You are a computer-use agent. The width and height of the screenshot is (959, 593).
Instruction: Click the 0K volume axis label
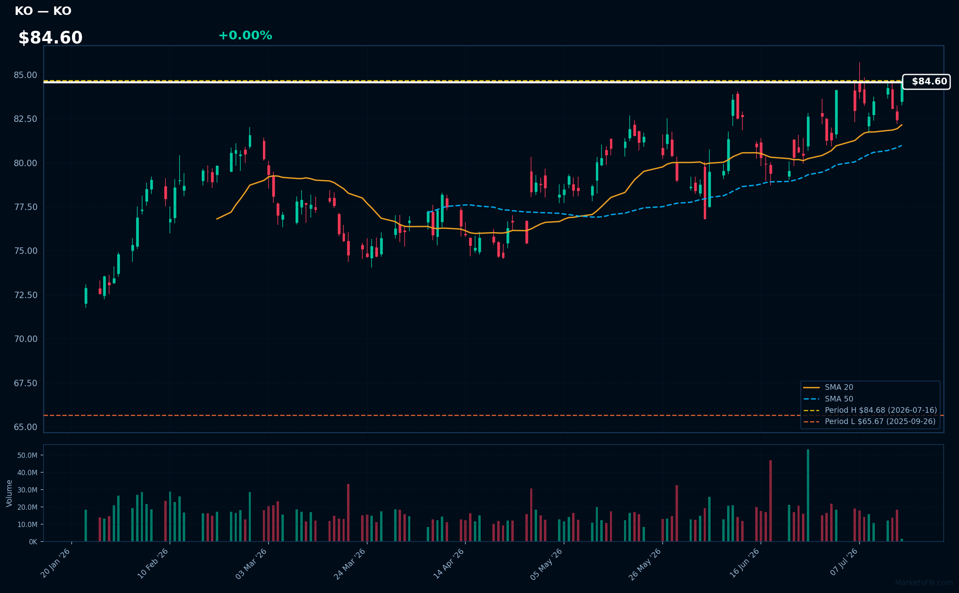(x=33, y=542)
